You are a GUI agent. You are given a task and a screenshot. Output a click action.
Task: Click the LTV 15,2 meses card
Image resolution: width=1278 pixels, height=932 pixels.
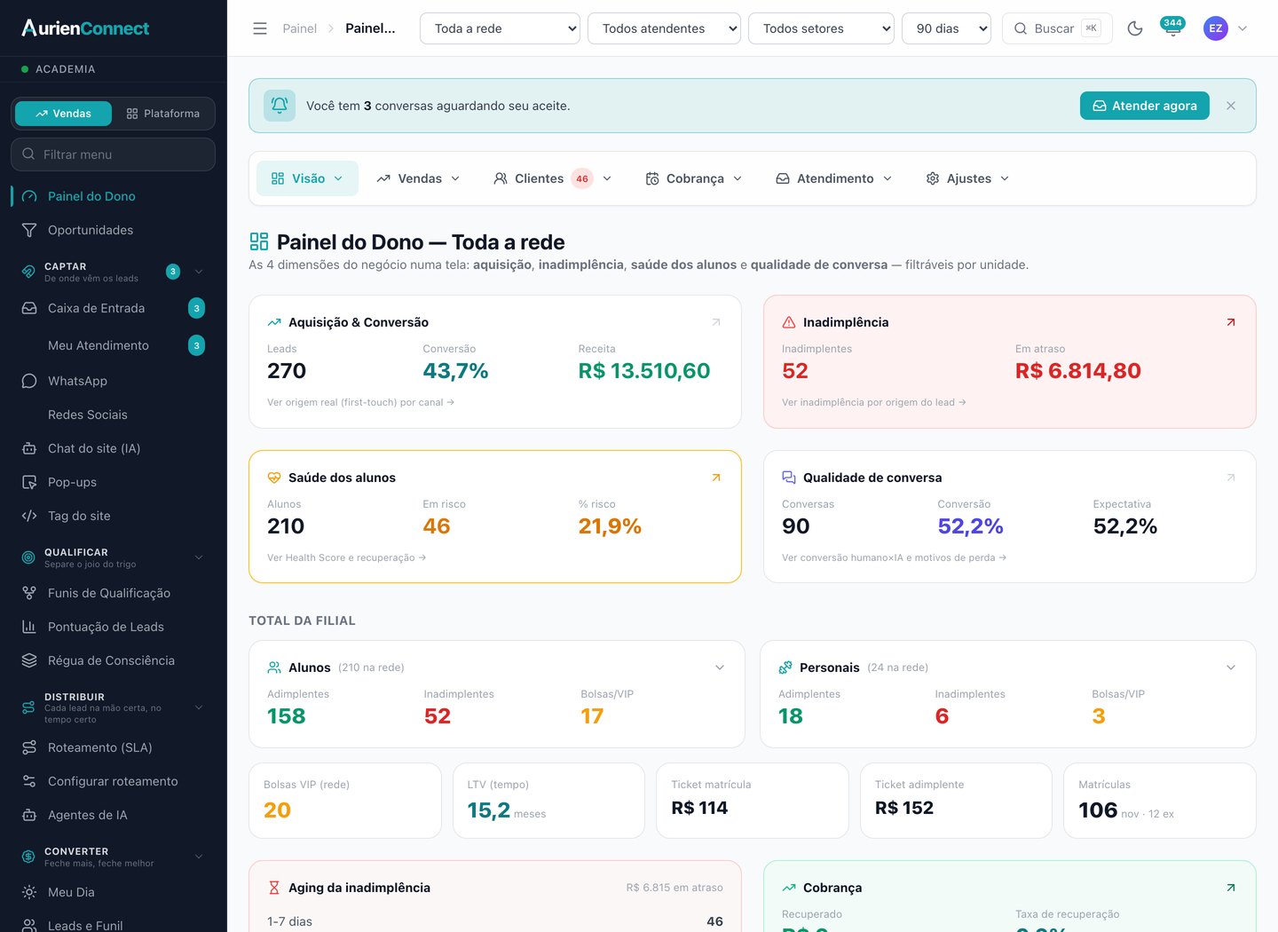coord(548,801)
